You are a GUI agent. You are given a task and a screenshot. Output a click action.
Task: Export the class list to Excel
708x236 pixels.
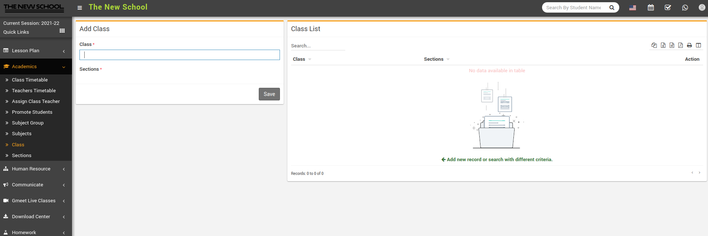[663, 45]
